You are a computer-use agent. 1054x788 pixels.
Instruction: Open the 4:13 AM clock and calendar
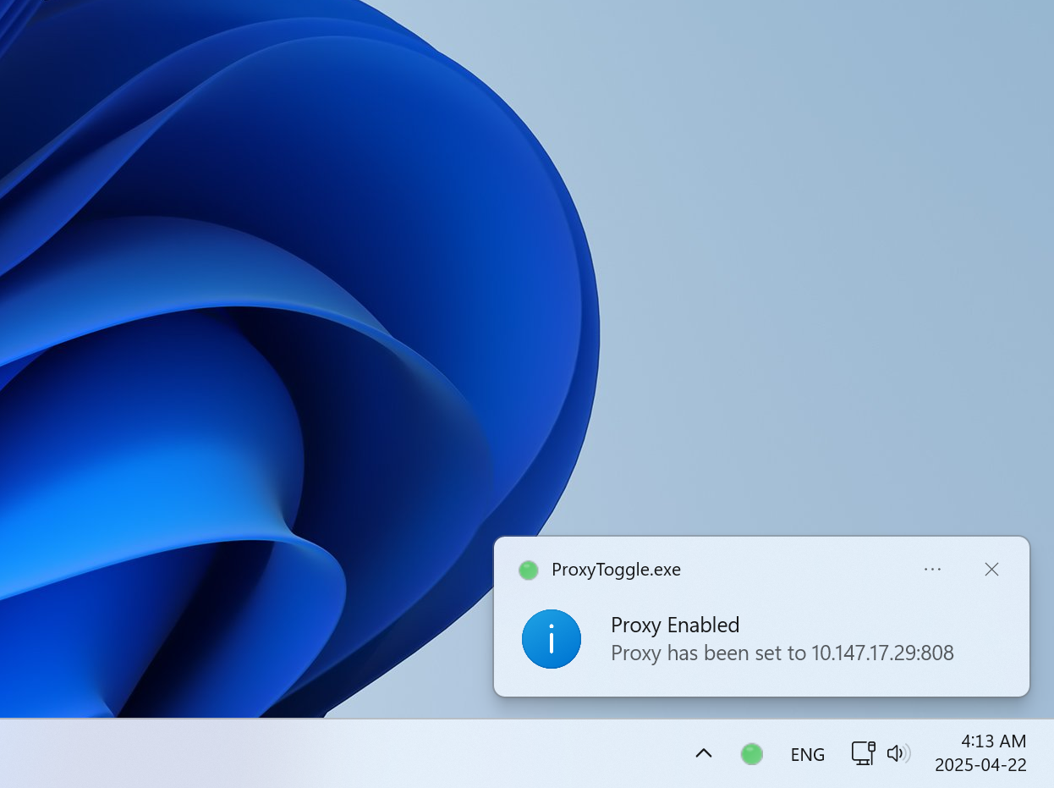[x=981, y=753]
